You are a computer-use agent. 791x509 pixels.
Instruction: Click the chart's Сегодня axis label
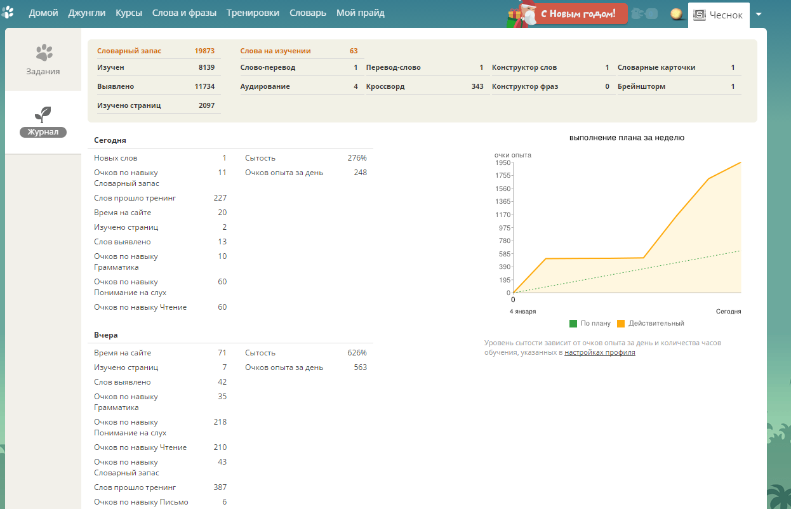point(729,312)
